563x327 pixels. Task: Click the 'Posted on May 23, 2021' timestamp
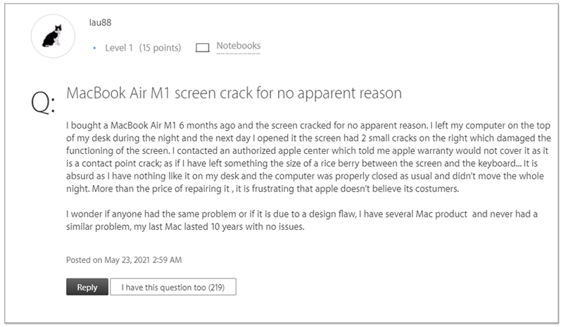tap(124, 260)
